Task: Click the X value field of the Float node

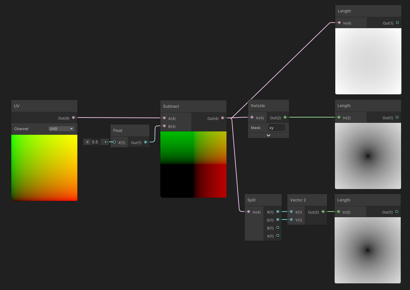Action: click(96, 142)
